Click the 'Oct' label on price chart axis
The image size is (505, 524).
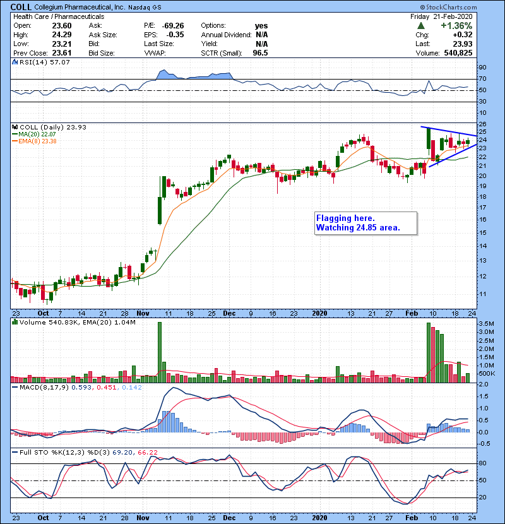coord(43,314)
